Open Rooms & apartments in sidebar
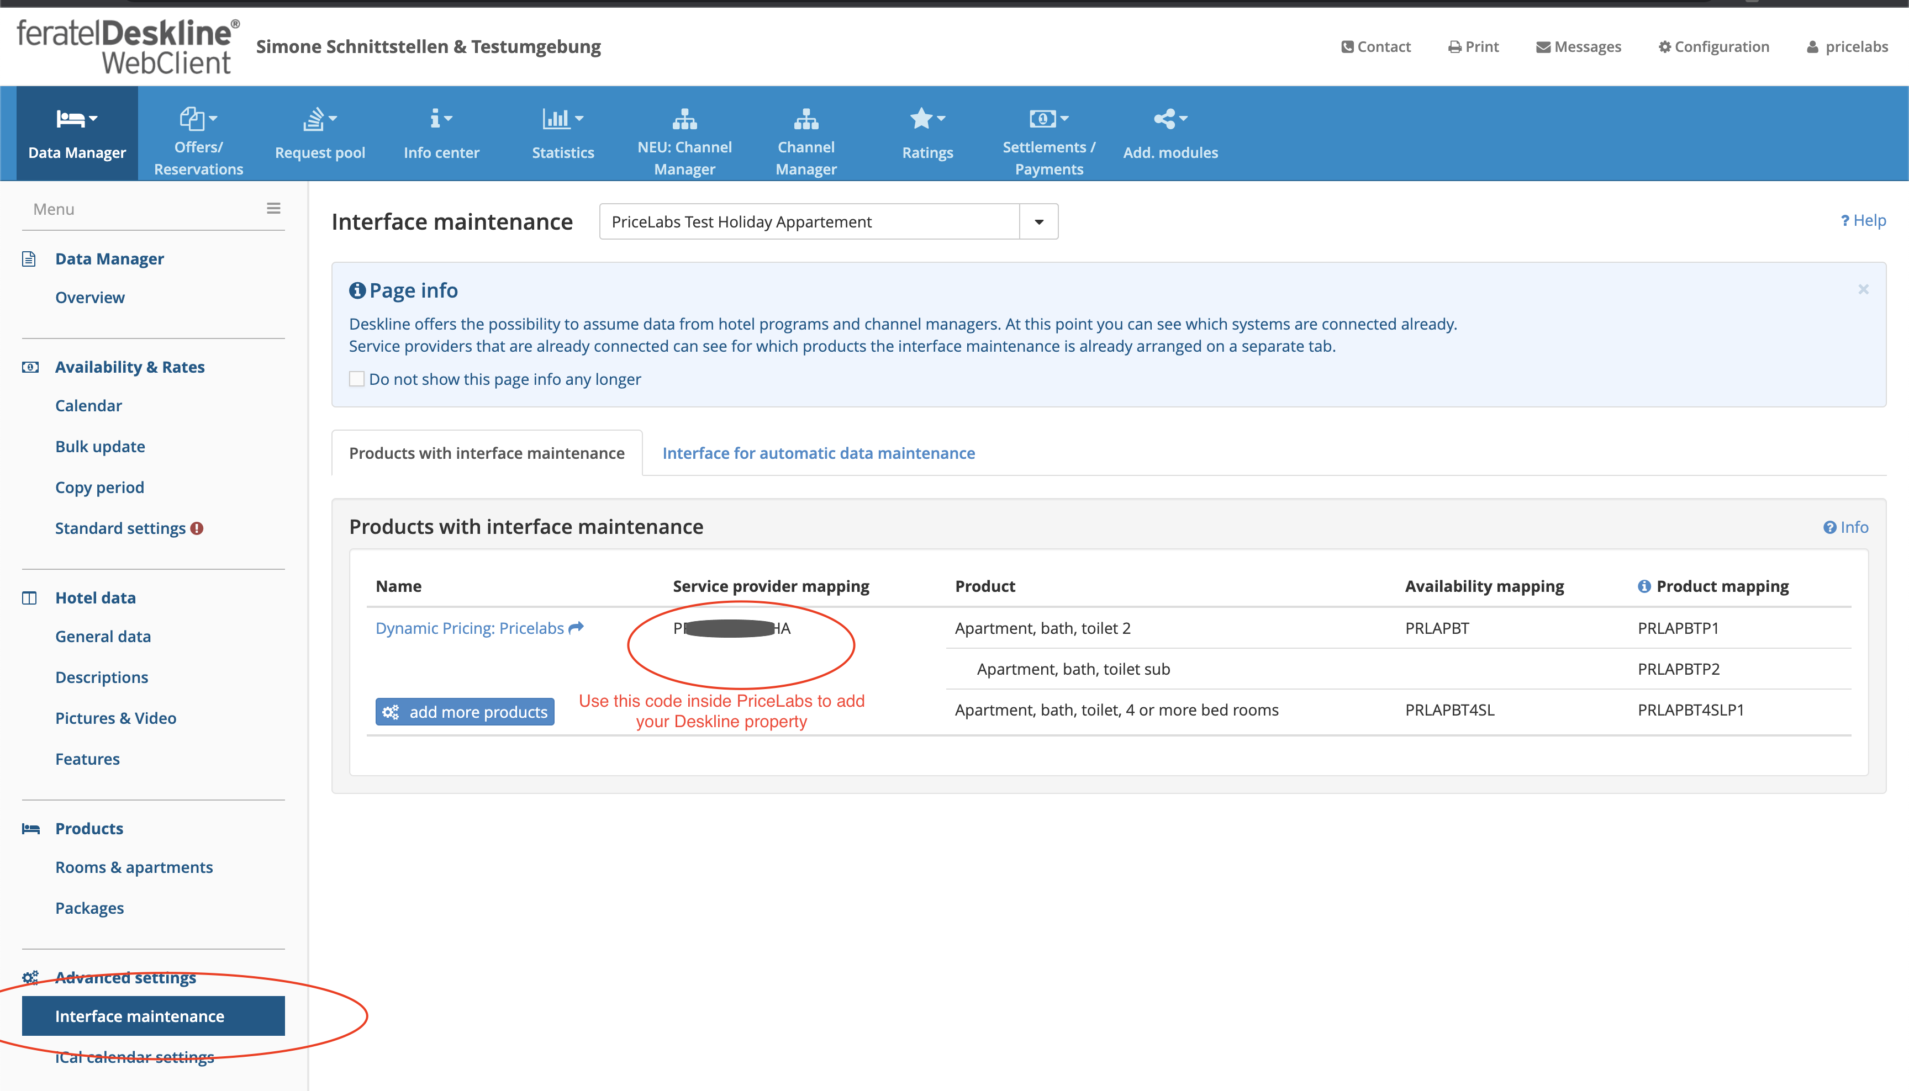 point(134,868)
